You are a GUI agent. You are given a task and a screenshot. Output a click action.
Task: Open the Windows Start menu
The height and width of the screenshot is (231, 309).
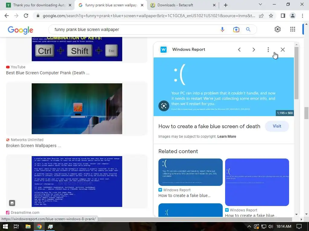click(5, 226)
